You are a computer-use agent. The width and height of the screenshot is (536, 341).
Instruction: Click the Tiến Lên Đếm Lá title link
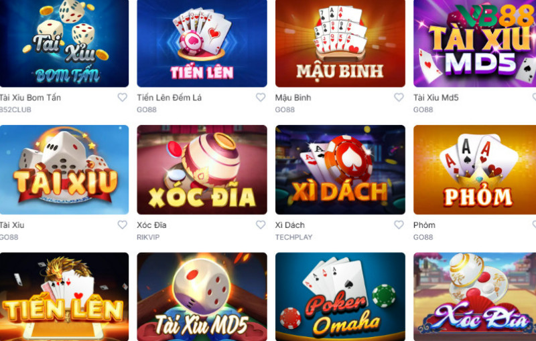coord(170,98)
